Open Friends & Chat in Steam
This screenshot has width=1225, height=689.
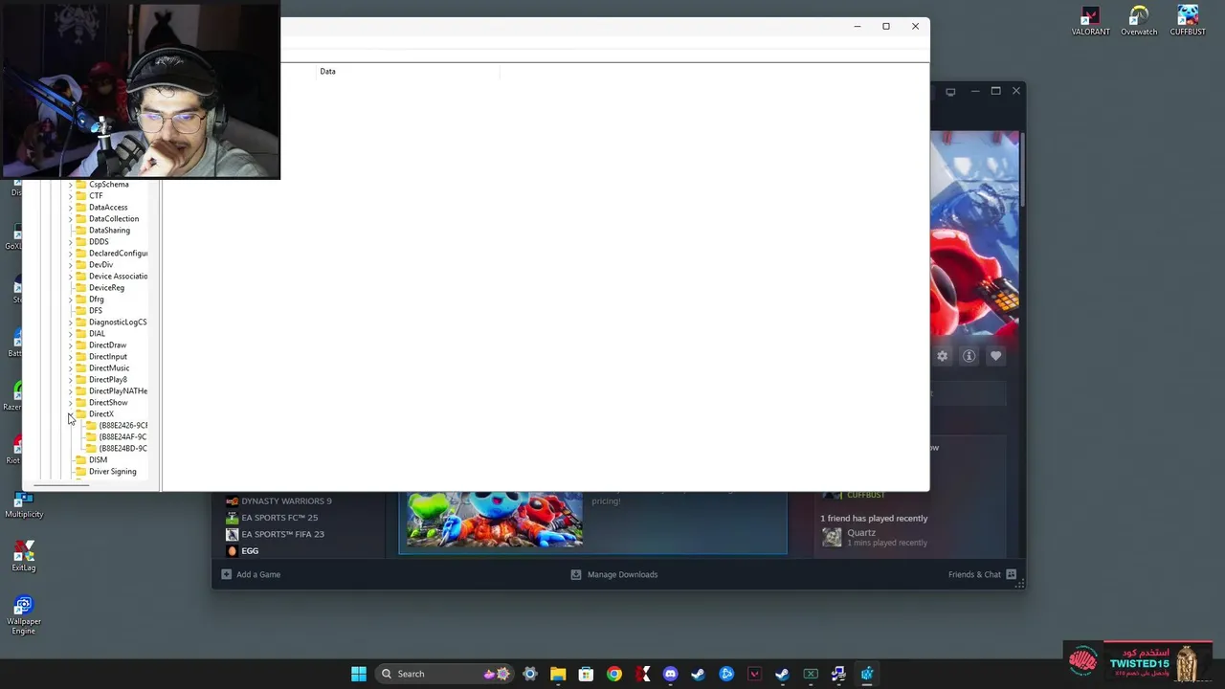[982, 574]
